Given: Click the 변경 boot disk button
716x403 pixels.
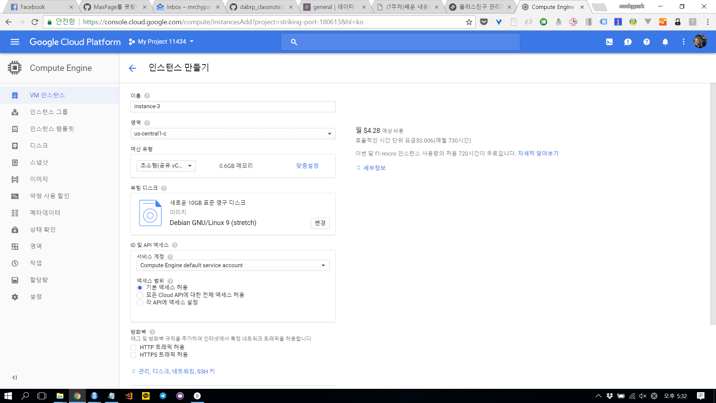Looking at the screenshot, I should 320,223.
